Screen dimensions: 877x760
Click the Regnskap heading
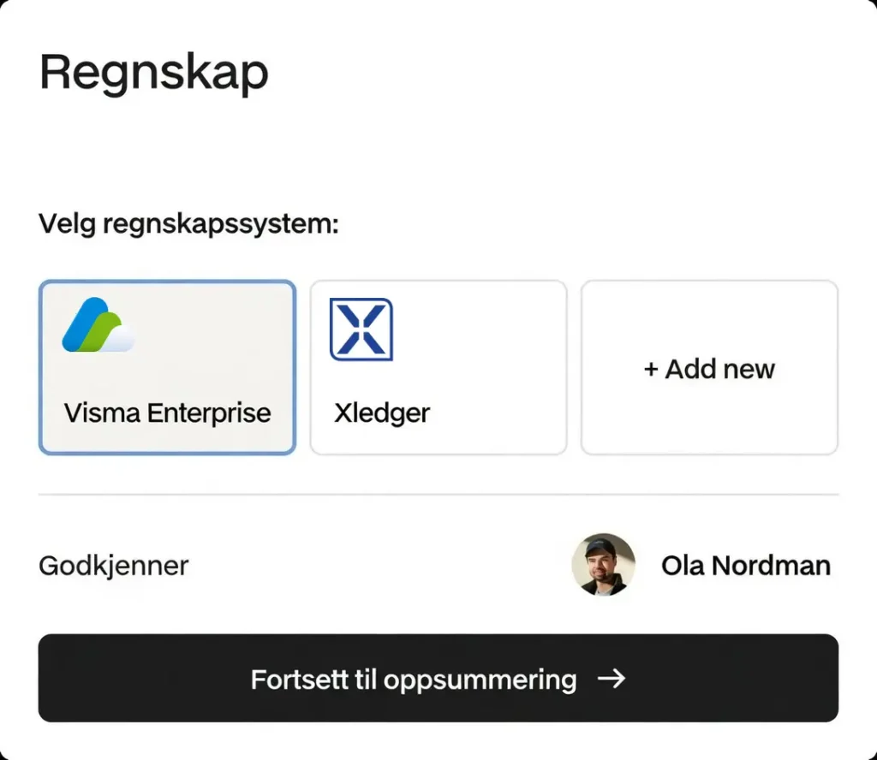154,72
